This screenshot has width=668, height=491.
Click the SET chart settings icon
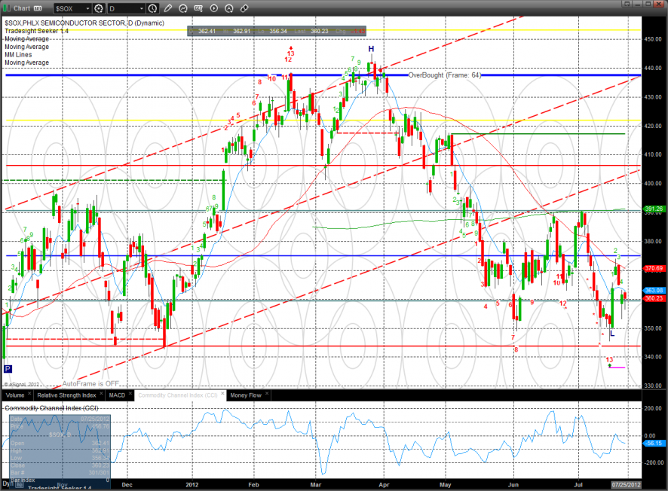click(198, 8)
